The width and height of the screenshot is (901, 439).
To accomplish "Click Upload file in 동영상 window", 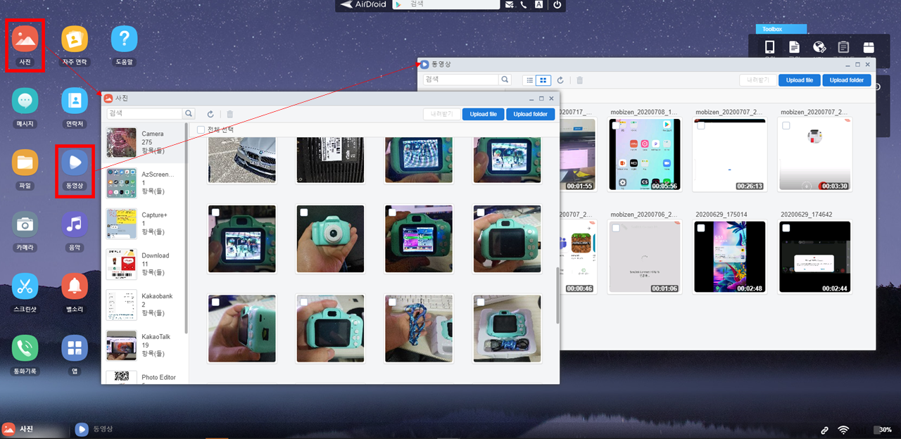I will coord(800,80).
